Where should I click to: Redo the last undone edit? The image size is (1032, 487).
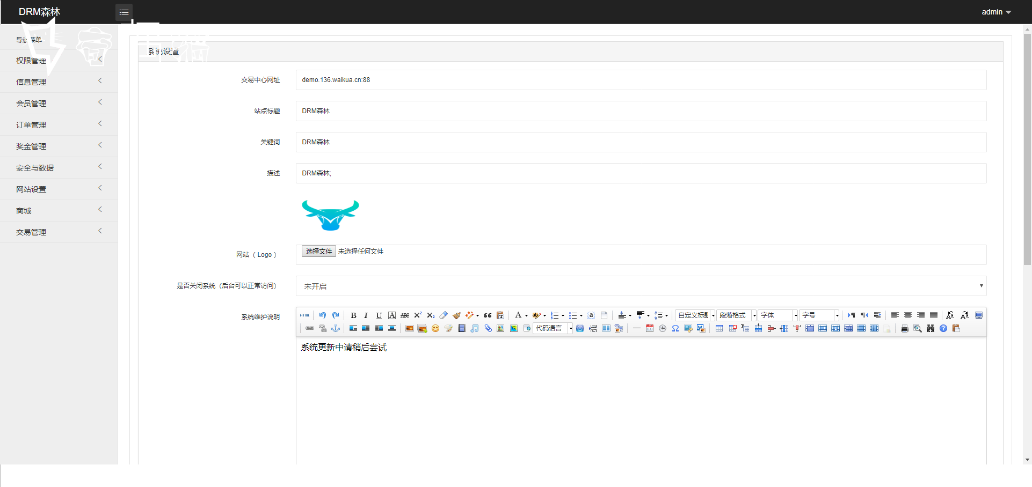336,315
